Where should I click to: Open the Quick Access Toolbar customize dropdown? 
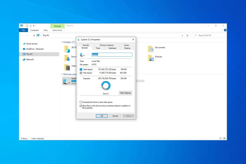click(33, 26)
